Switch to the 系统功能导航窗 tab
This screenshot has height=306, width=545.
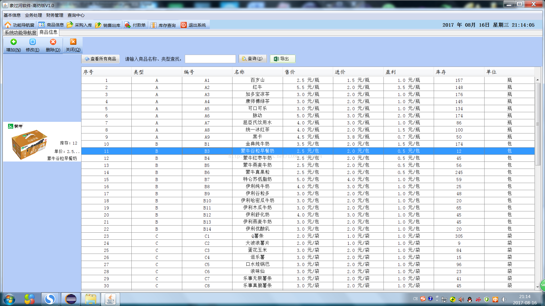20,33
